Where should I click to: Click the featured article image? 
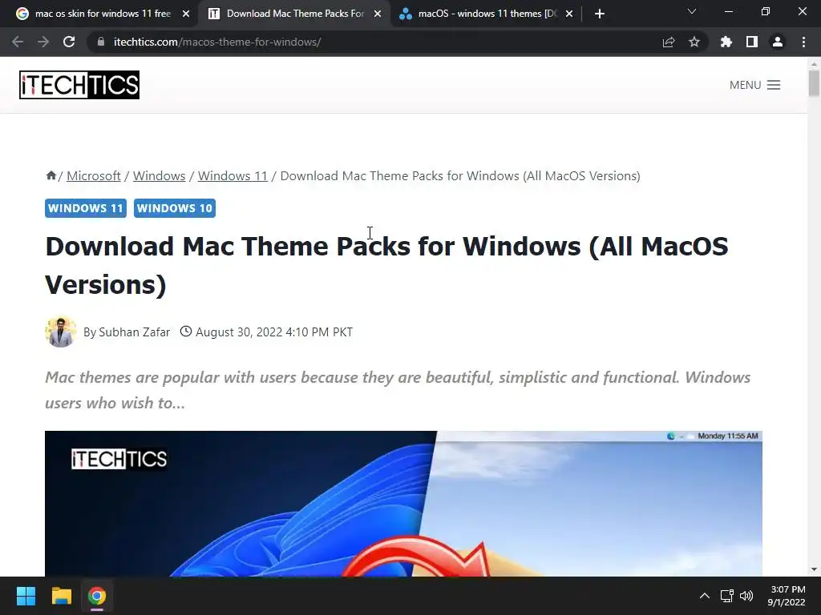coord(404,504)
